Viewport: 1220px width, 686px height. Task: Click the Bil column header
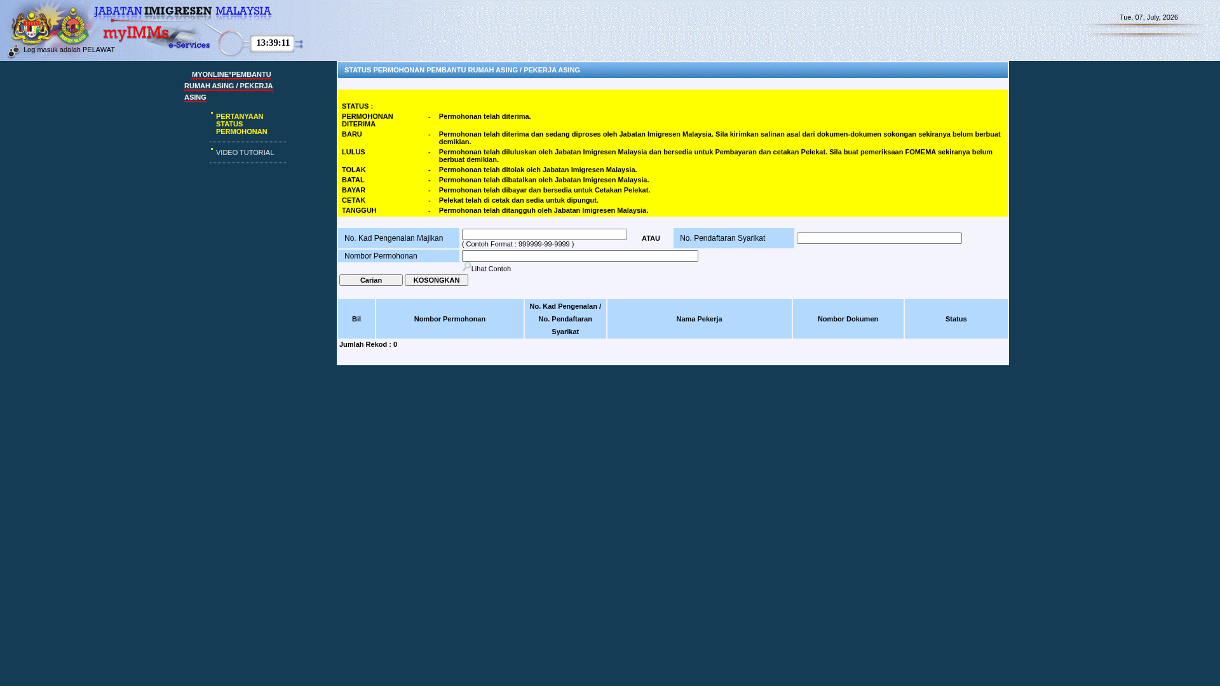click(x=356, y=319)
